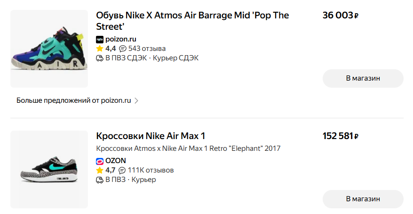This screenshot has width=413, height=214.
Task: Click the delivery truck icon for OZON listing
Action: (100, 180)
